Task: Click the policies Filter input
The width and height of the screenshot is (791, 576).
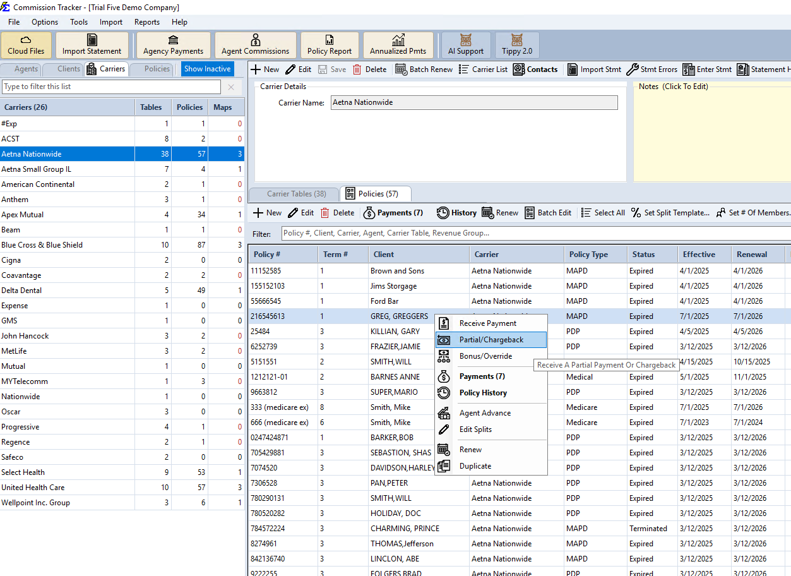Action: click(x=535, y=233)
